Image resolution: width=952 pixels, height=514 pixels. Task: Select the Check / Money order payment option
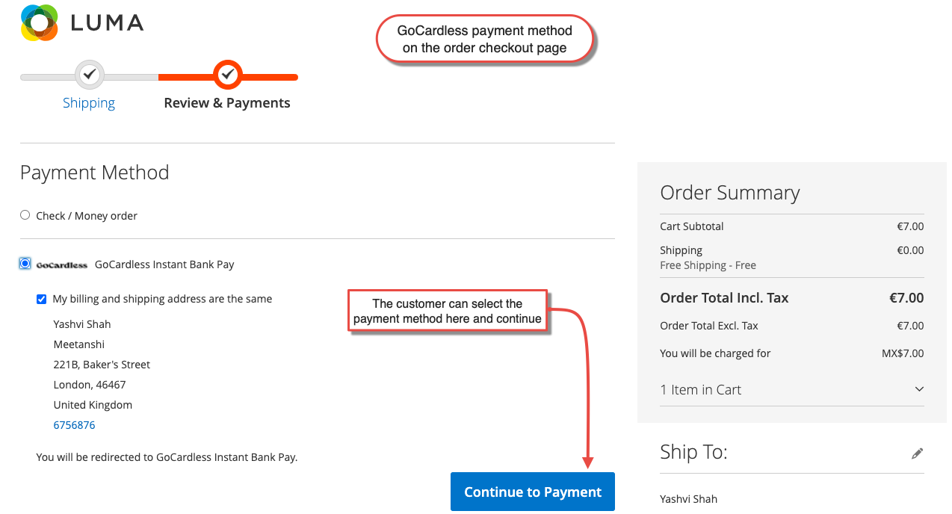pos(25,214)
